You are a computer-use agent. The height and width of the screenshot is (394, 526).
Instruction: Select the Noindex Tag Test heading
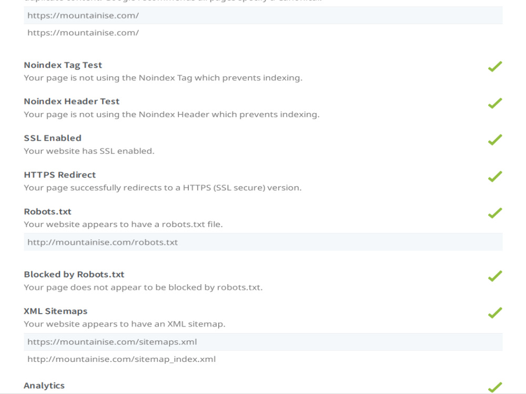63,65
